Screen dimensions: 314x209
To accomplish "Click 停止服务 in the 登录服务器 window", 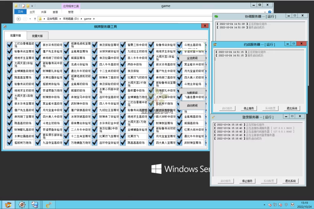I will pyautogui.click(x=247, y=181).
